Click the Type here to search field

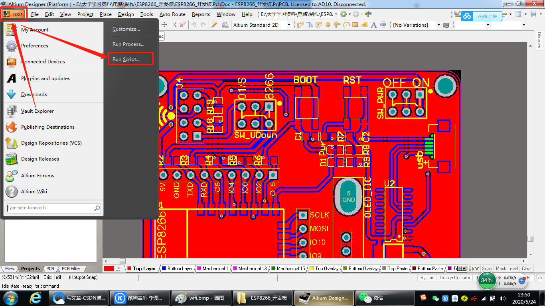click(x=48, y=208)
